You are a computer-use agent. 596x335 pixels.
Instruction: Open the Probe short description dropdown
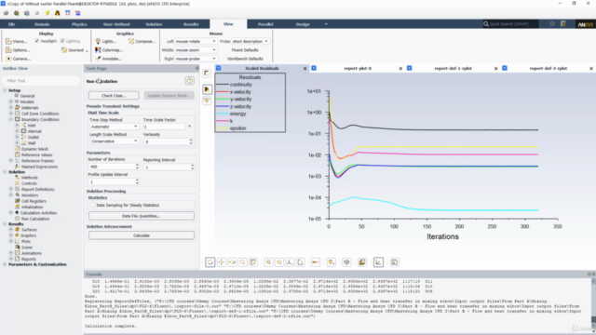click(x=251, y=41)
